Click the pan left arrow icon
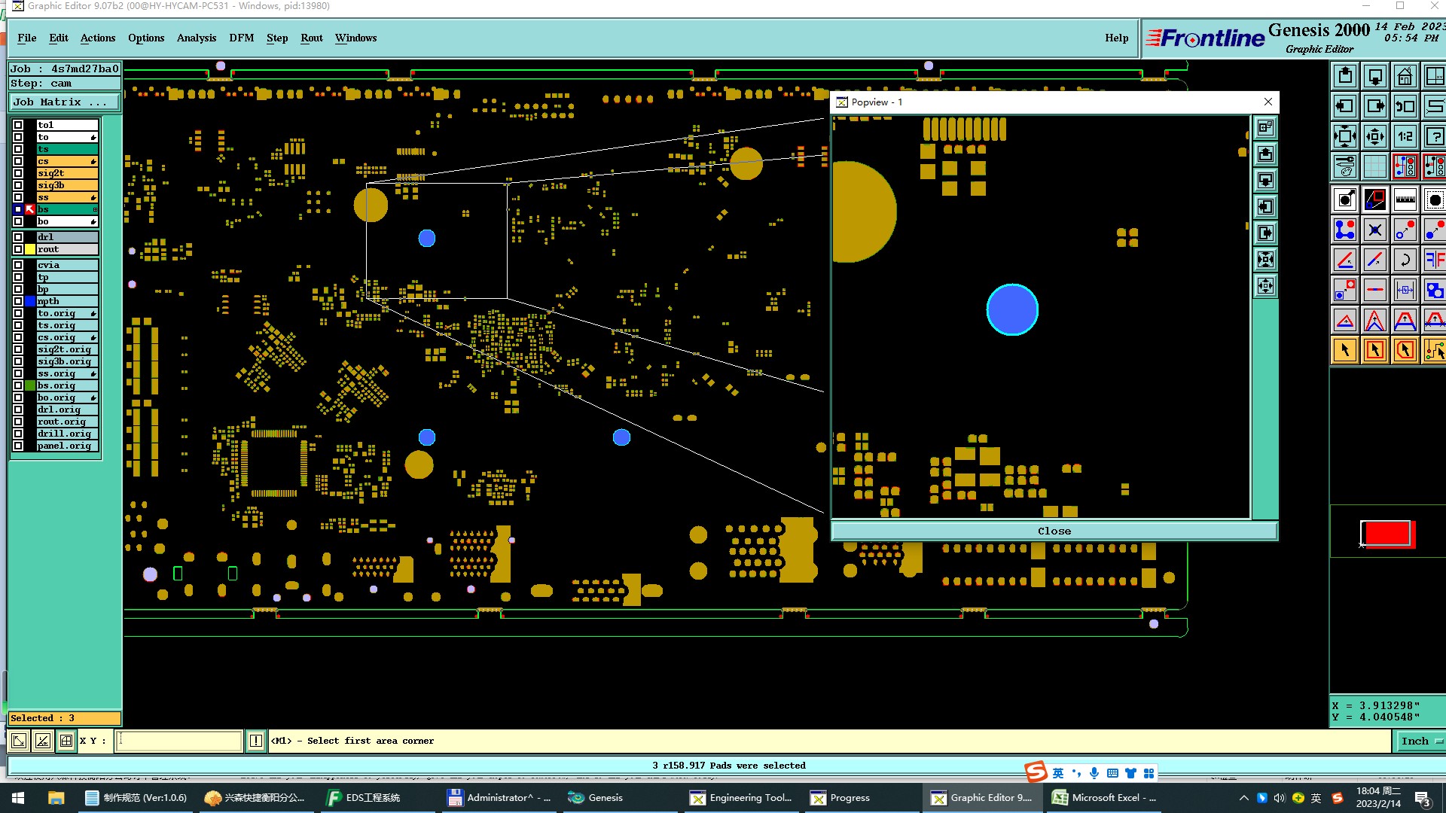The image size is (1446, 813). pyautogui.click(x=1345, y=106)
